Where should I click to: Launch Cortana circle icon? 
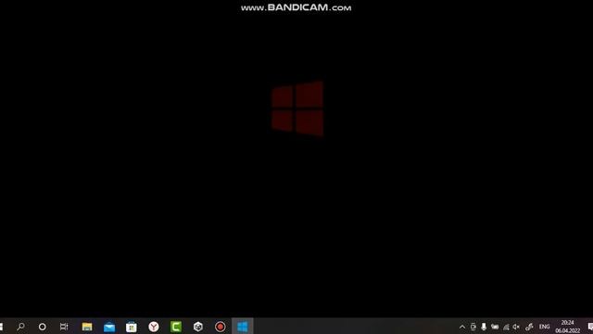click(43, 327)
